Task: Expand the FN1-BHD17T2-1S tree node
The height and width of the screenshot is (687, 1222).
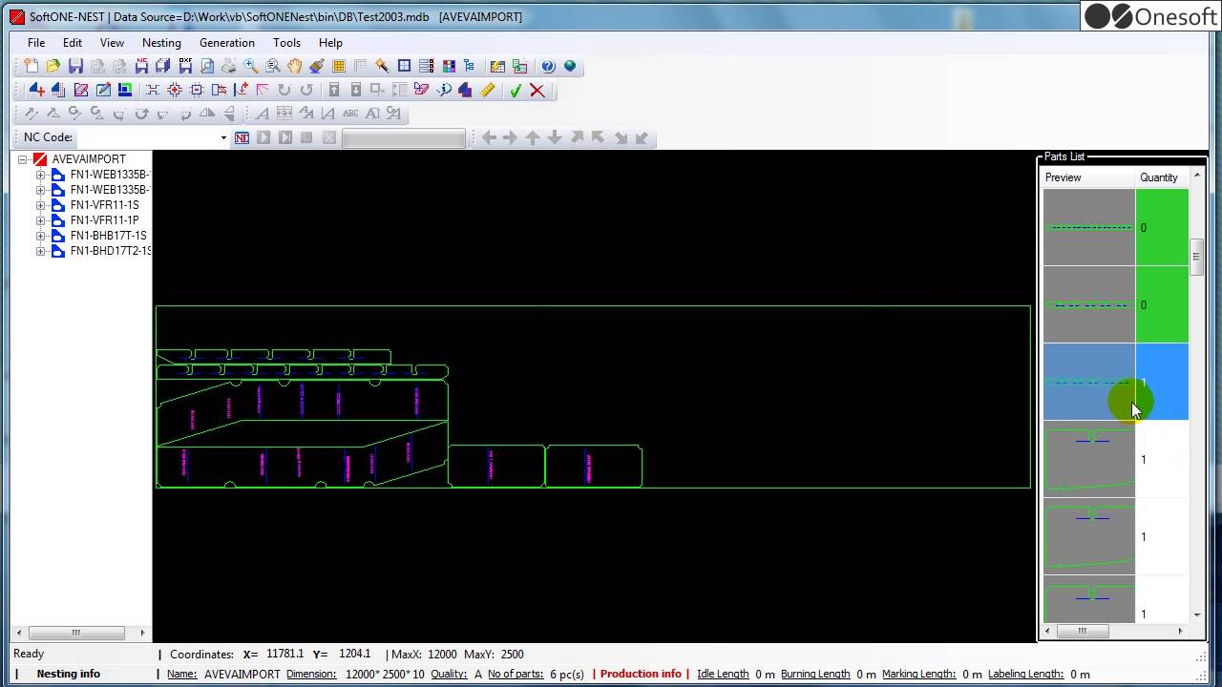Action: tap(41, 251)
